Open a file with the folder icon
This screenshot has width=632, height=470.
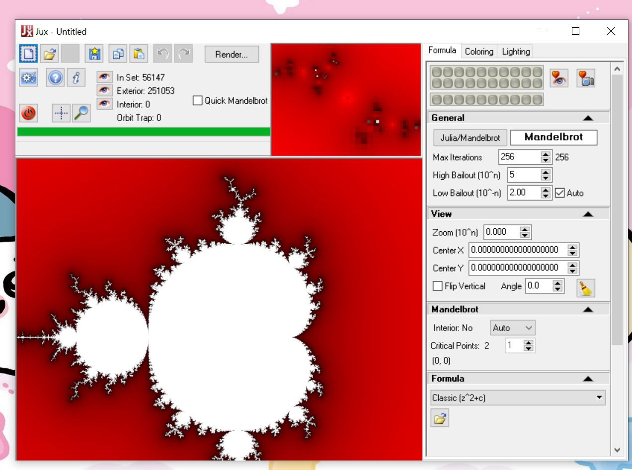point(49,54)
